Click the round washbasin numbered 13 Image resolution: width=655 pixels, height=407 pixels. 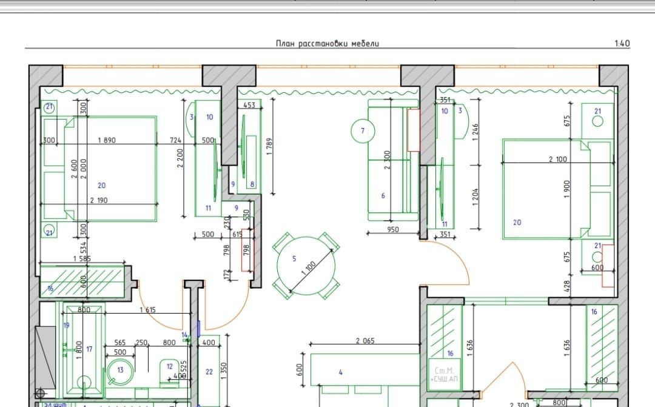[119, 372]
